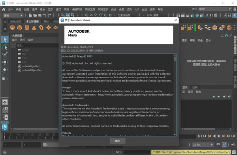Screen dimensions: 237x155
Task: Click the pause viewport icon in status line
Action: 211,15
